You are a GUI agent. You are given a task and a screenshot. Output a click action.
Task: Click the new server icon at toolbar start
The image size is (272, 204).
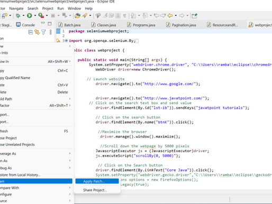point(5,16)
